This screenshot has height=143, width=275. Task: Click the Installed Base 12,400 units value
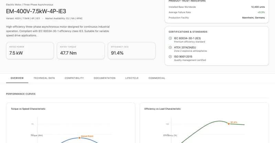click(258, 7)
